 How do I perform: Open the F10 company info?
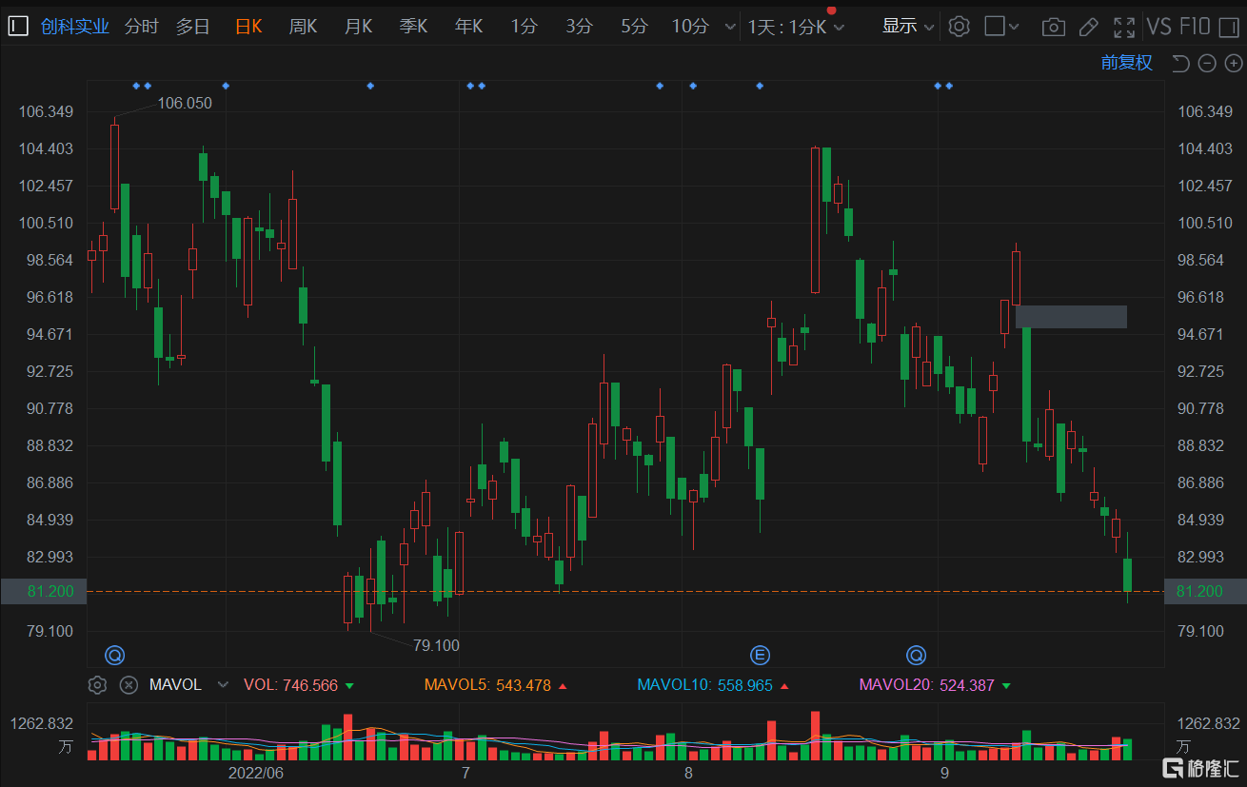tap(1195, 27)
